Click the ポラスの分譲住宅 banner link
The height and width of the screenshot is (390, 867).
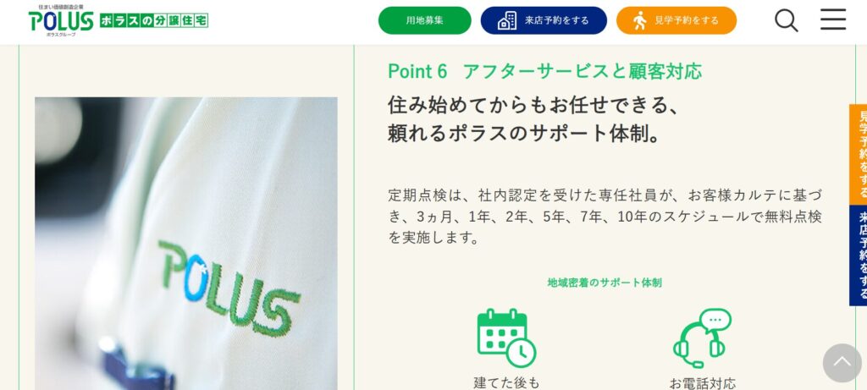click(x=154, y=20)
